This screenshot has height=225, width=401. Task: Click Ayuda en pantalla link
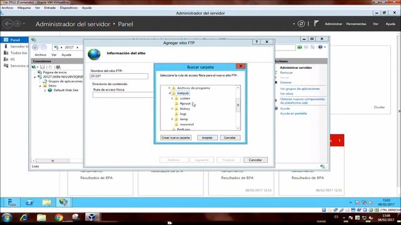pyautogui.click(x=293, y=113)
